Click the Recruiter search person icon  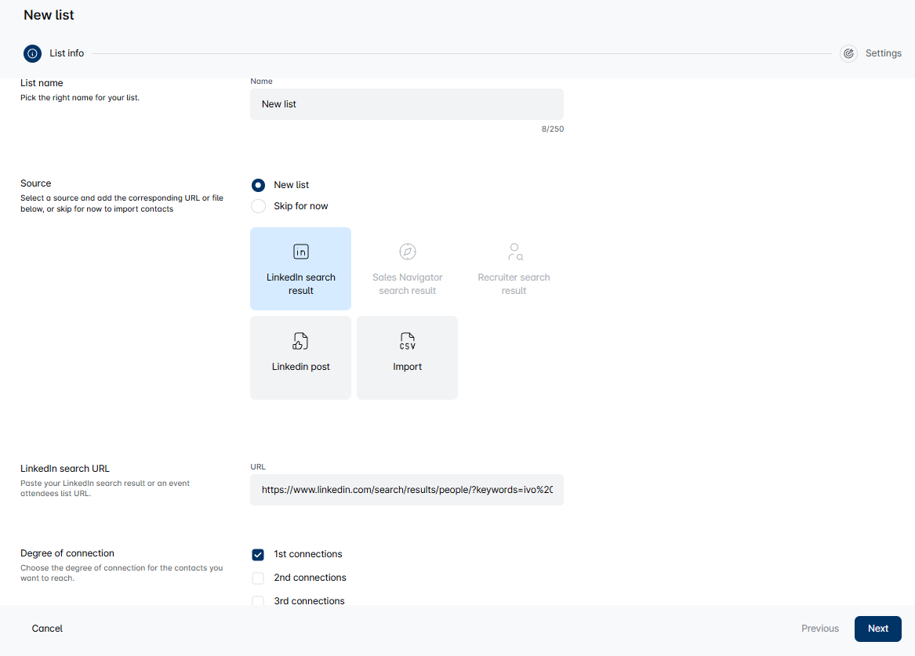514,252
